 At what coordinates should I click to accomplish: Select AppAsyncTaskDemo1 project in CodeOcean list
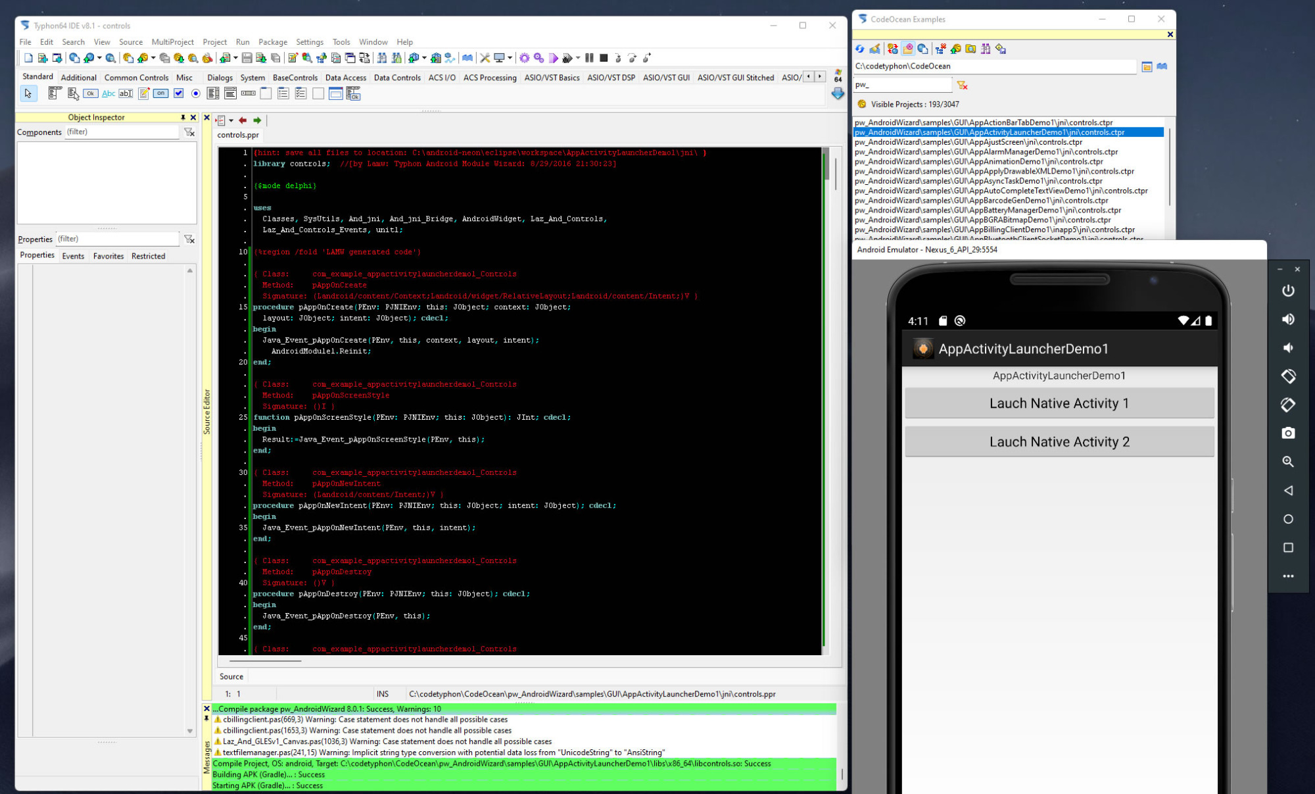pyautogui.click(x=978, y=181)
